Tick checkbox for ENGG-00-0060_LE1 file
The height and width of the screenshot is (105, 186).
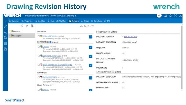coord(39,65)
